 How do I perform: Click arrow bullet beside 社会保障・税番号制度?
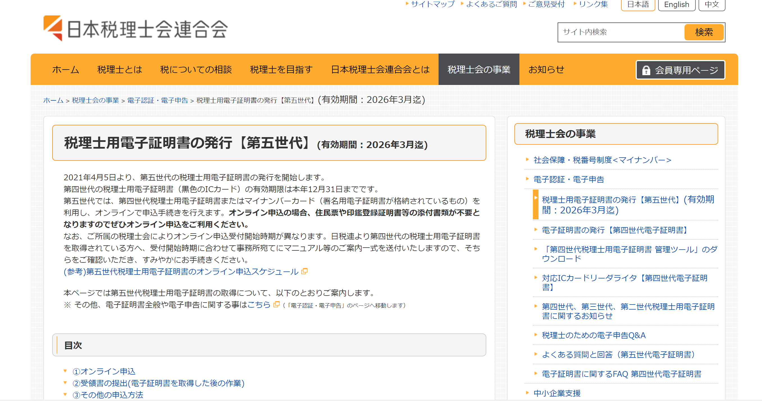coord(527,160)
